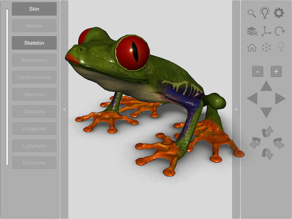Enable the Respiratory system layer
The height and width of the screenshot is (219, 292).
[x=34, y=60]
